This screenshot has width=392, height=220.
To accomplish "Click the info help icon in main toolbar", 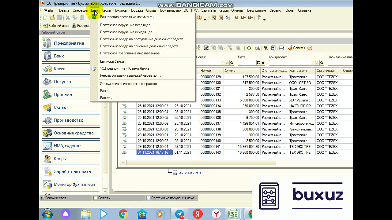I will [199, 18].
